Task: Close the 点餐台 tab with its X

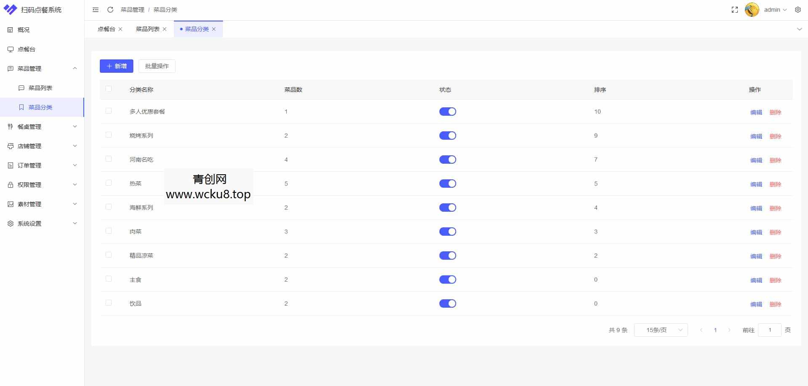Action: click(120, 29)
